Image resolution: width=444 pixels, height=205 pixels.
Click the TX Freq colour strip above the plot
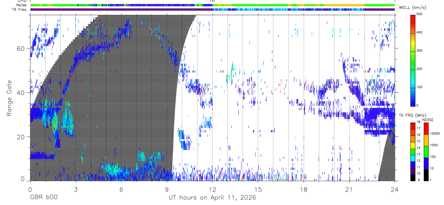(212, 9)
